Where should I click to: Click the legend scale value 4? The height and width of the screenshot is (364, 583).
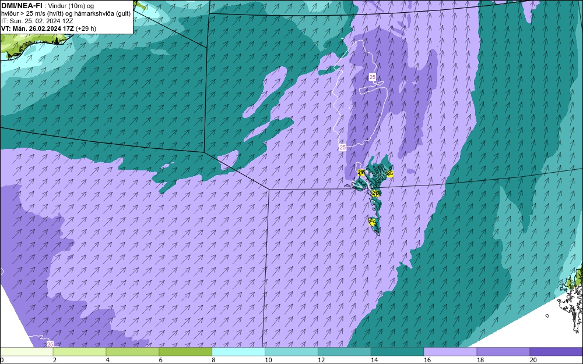point(108,360)
